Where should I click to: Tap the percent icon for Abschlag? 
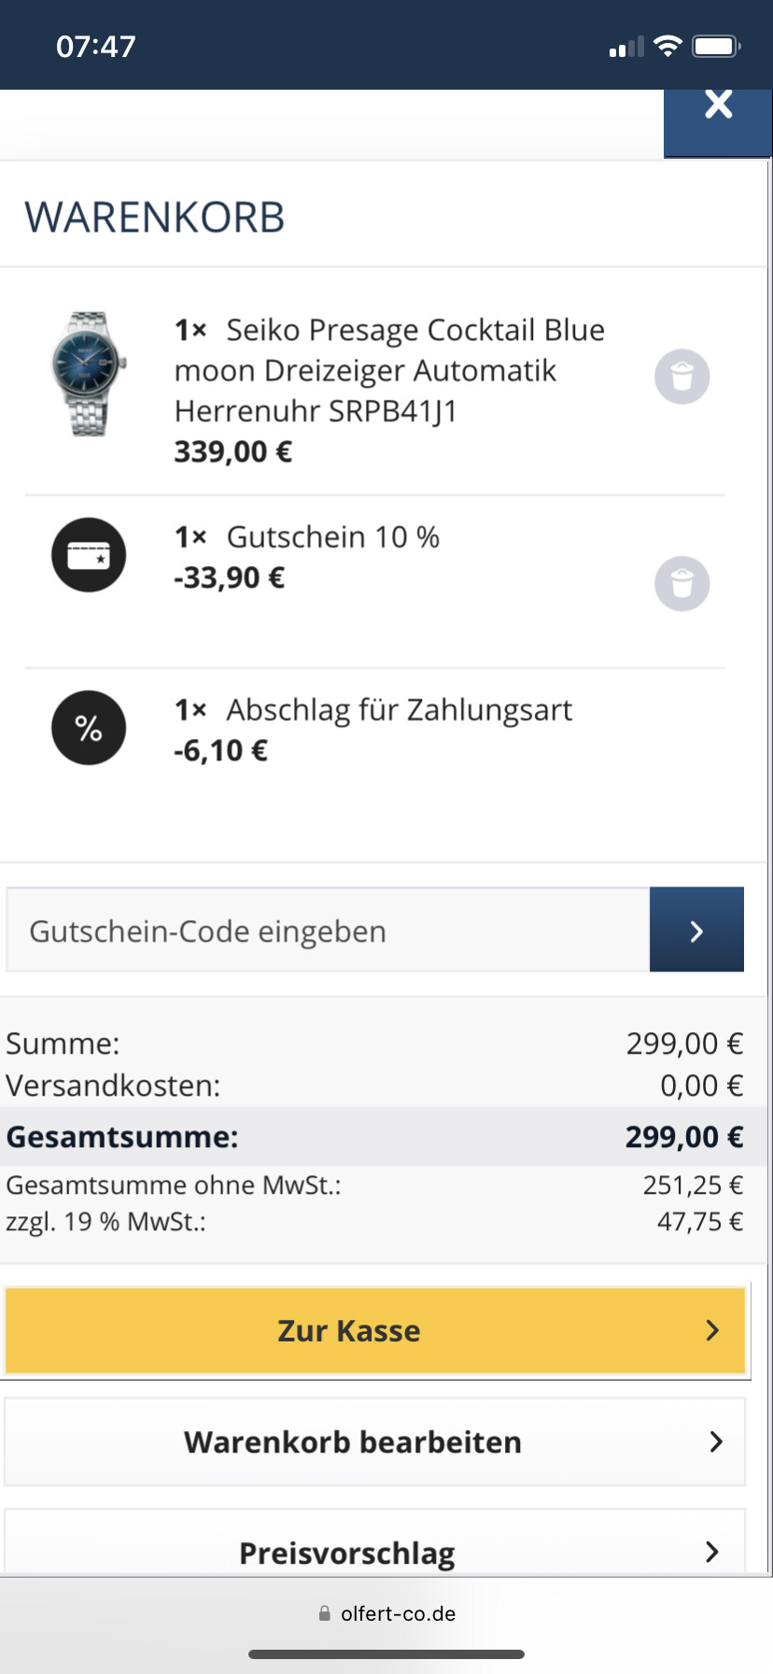click(89, 728)
